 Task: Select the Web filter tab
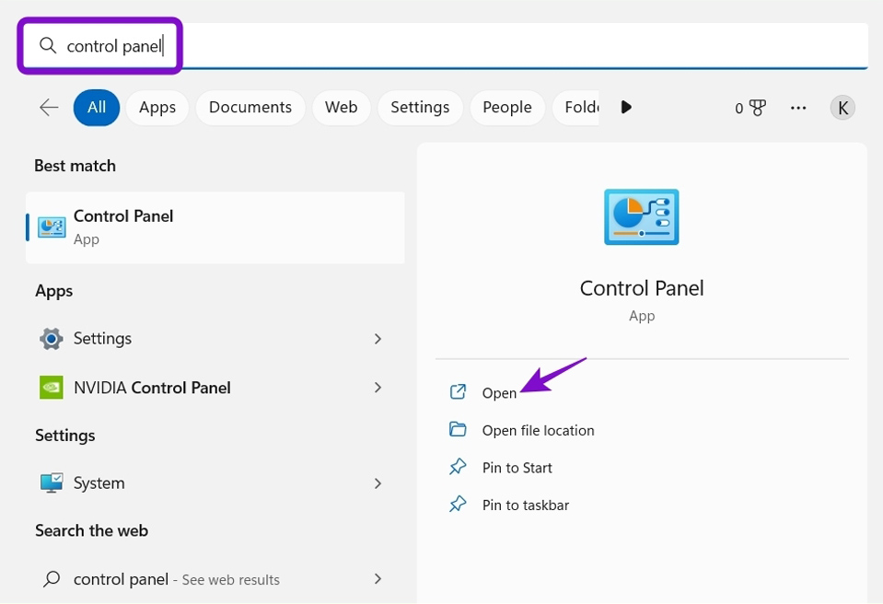coord(341,108)
